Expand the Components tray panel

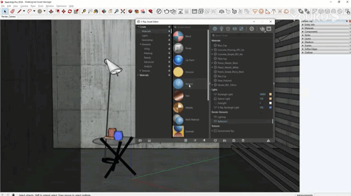303,32
